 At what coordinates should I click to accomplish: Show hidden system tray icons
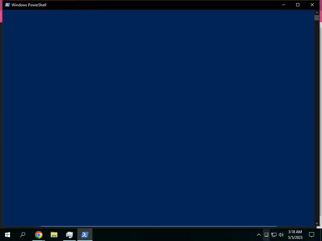point(259,235)
